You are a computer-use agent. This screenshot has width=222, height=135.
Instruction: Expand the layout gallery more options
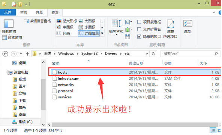point(102,33)
